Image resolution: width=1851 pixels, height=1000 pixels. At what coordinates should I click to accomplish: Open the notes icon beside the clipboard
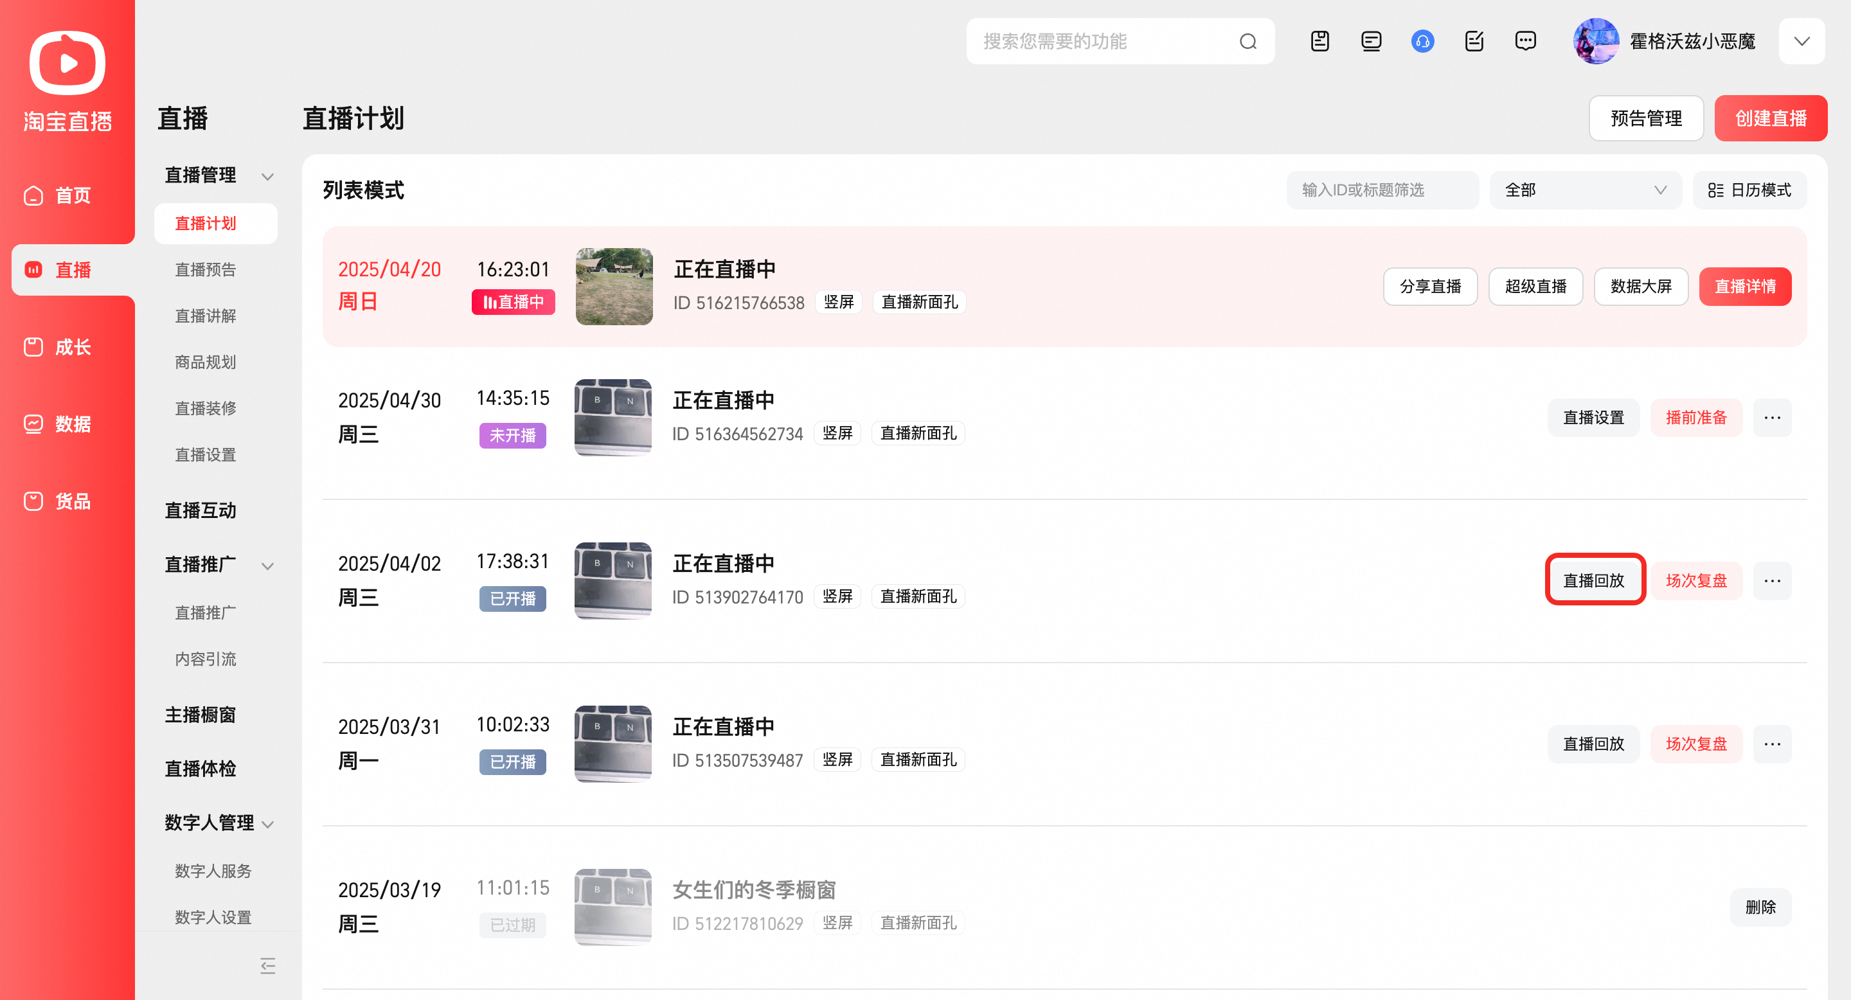coord(1371,42)
